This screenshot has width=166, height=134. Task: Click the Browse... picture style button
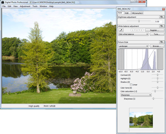(157, 46)
